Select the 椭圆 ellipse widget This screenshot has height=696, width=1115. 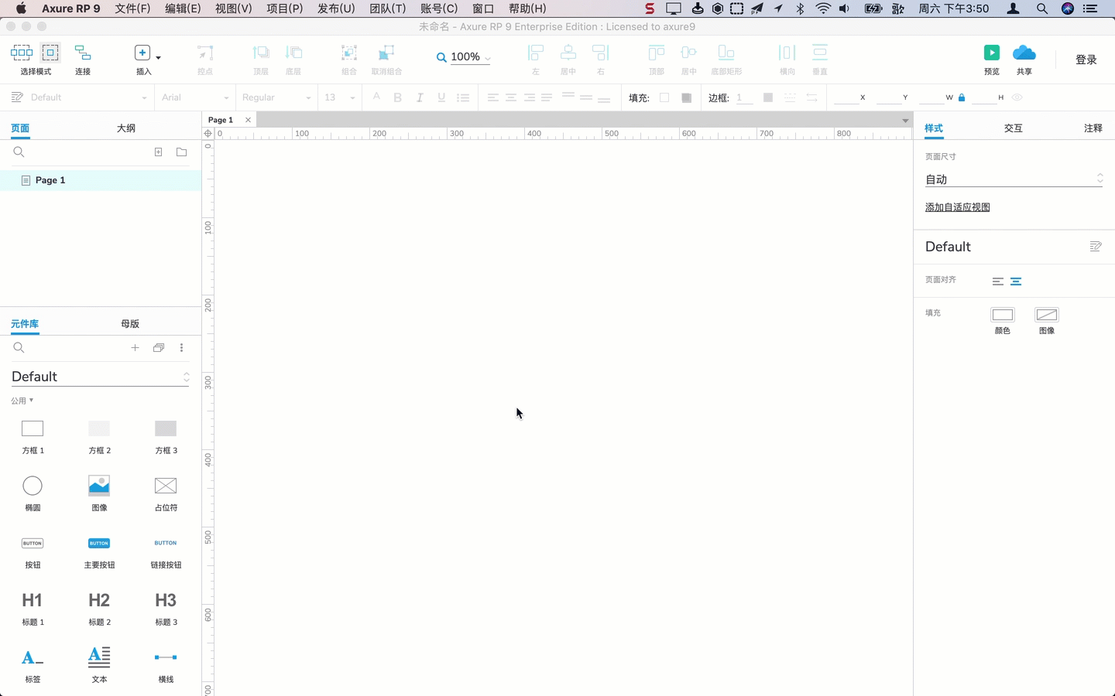[x=33, y=494]
